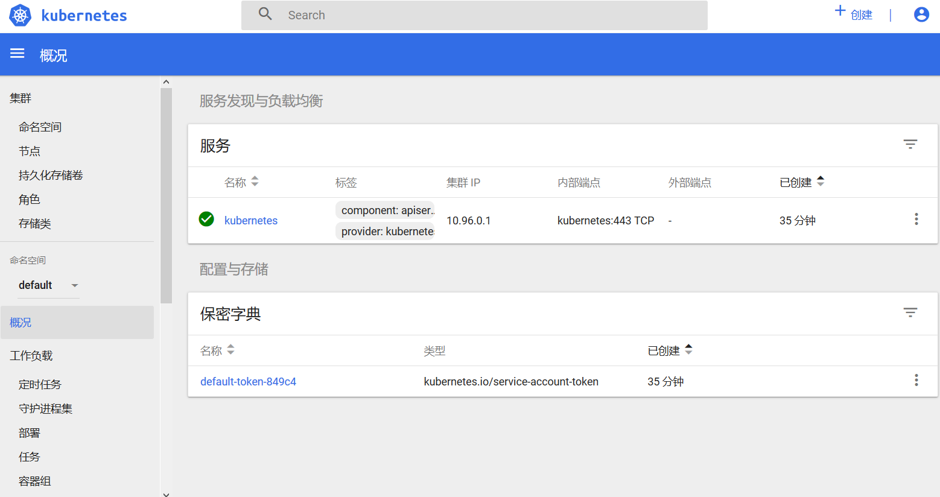
Task: Open the three-dot menu for kubernetes service
Action: coord(916,219)
